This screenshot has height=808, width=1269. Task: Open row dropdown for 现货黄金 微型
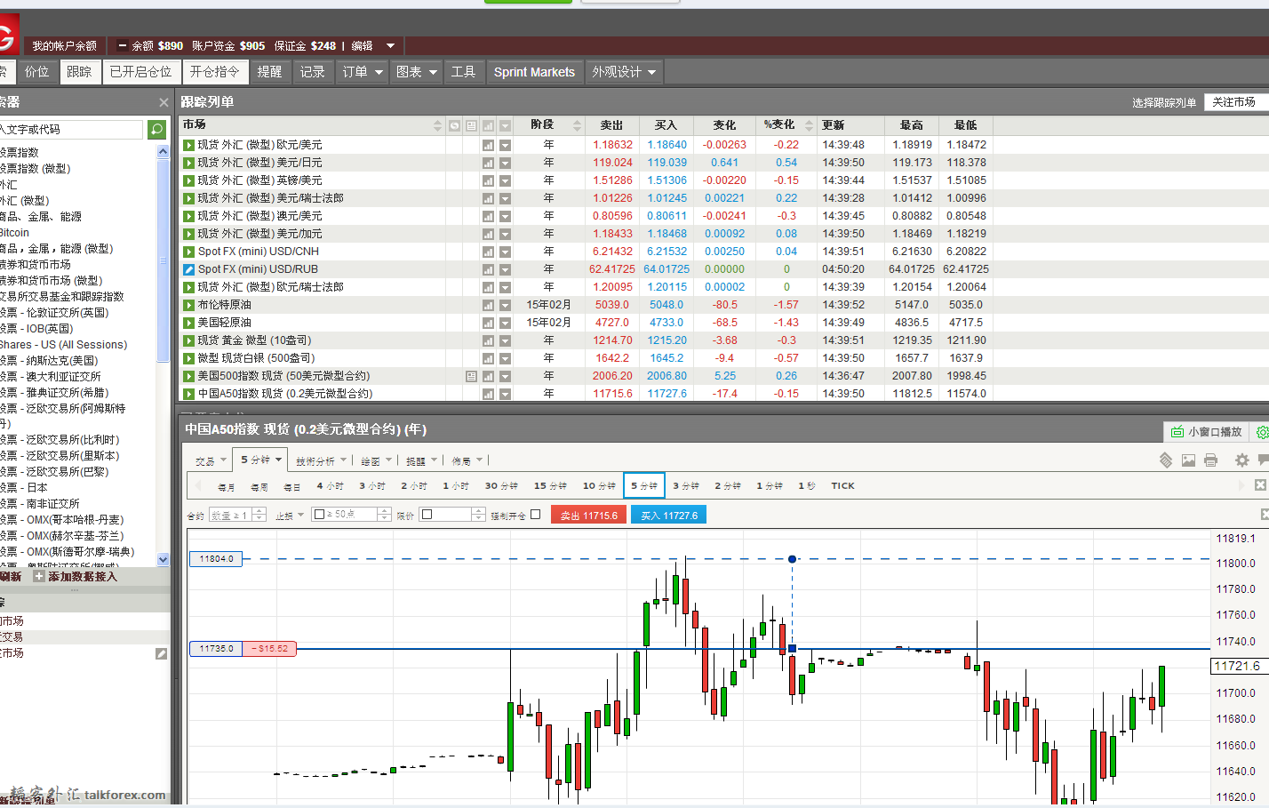coord(505,340)
